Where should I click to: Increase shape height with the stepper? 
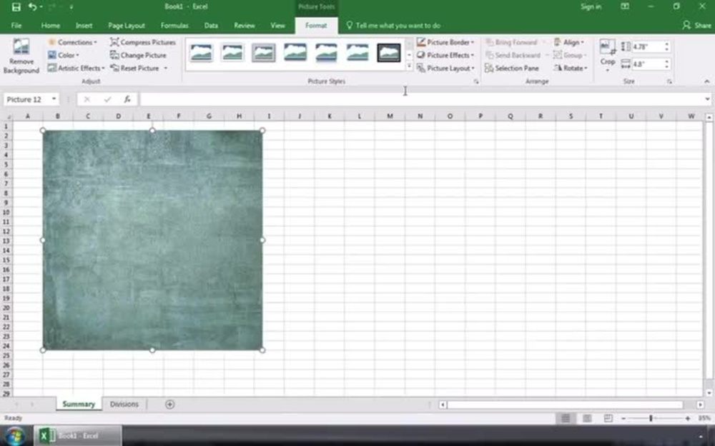click(666, 44)
